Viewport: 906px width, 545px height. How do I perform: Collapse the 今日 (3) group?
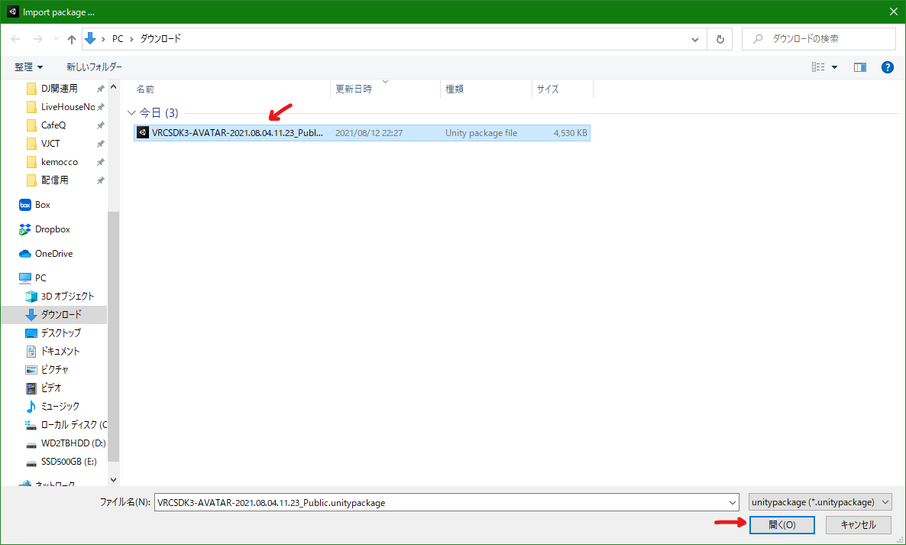coord(132,113)
